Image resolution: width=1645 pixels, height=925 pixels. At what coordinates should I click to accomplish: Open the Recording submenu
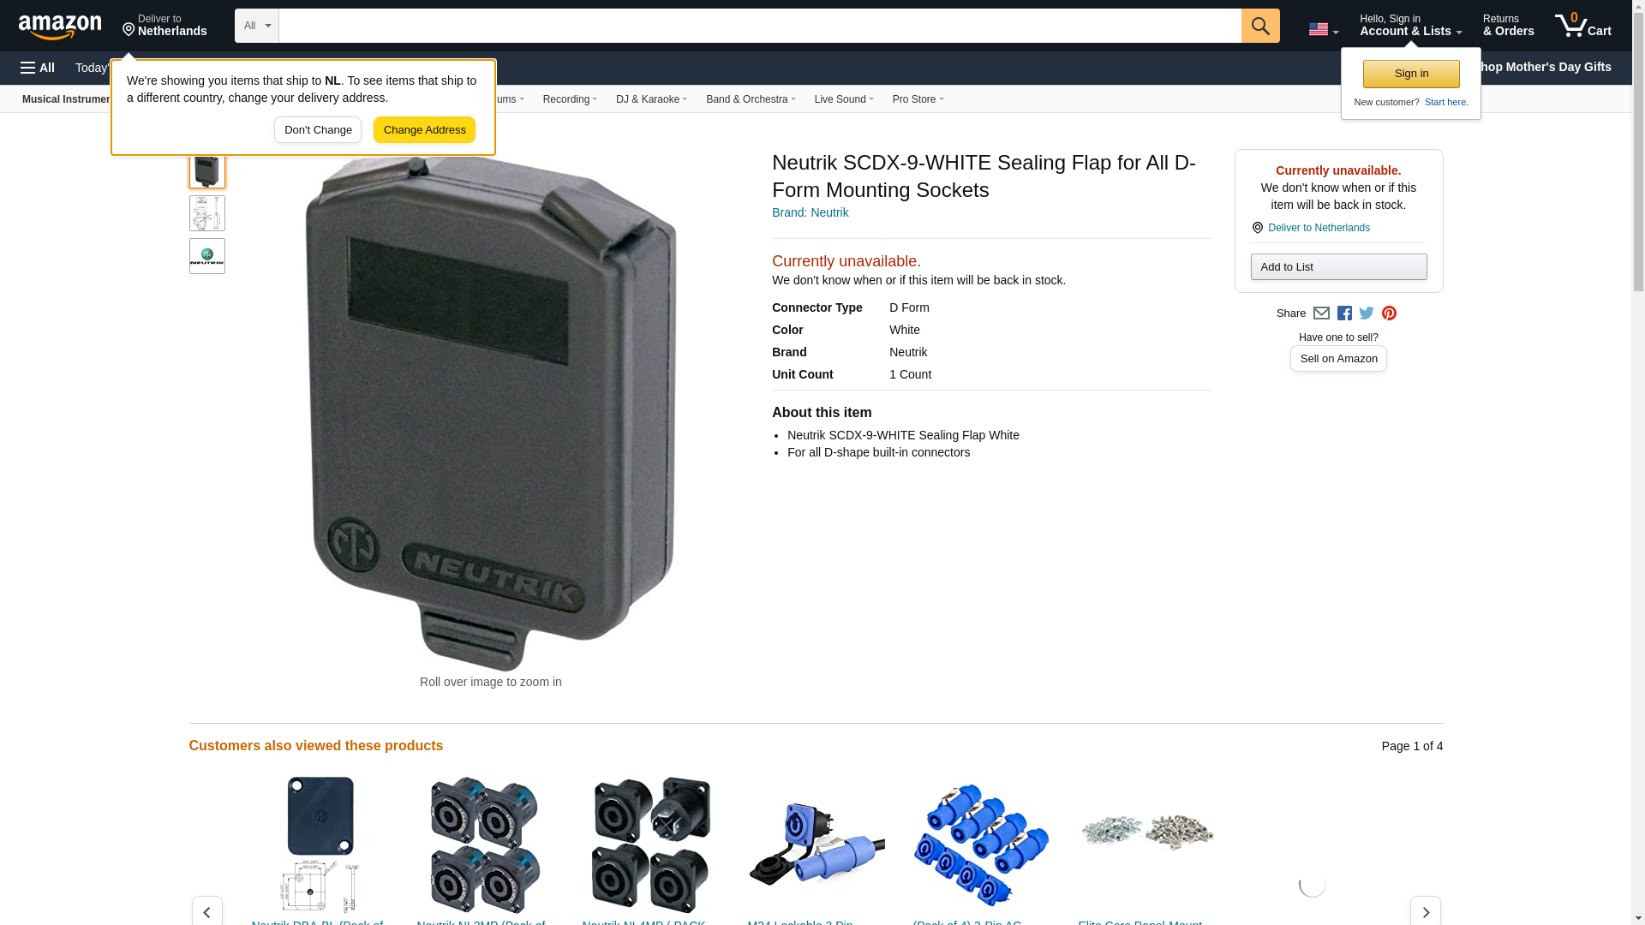tap(570, 99)
